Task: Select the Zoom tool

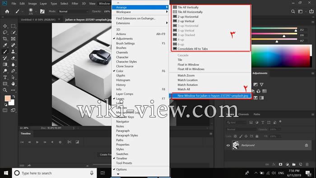Action: point(5,90)
